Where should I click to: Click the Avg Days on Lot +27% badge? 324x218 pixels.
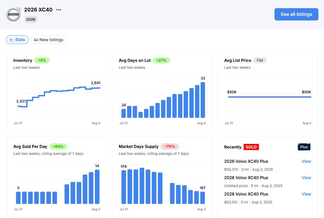coord(161,60)
